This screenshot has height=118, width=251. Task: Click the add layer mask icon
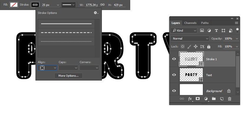tap(198, 99)
